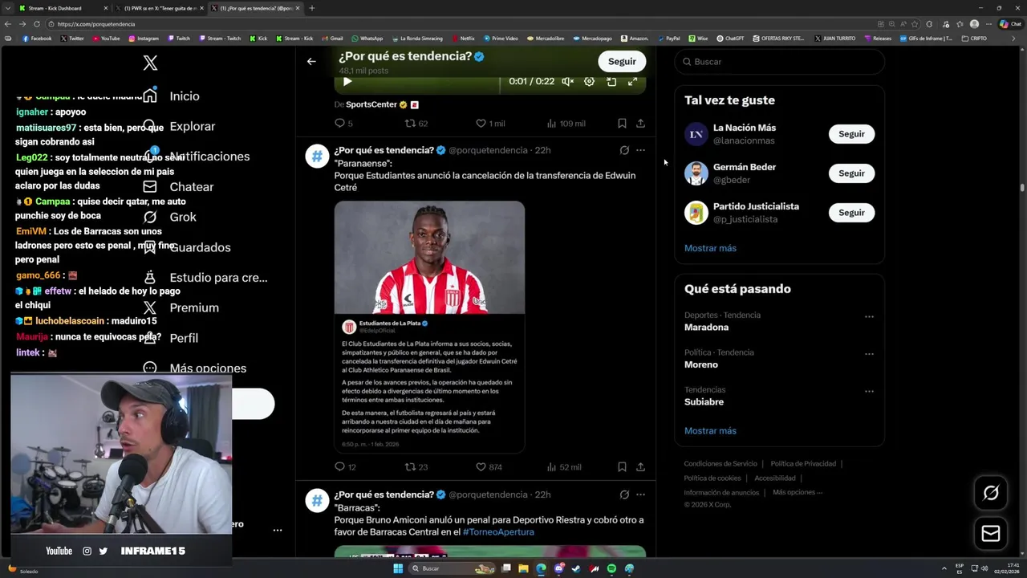Open Grok in the X sidebar
1027x578 pixels.
click(169, 217)
